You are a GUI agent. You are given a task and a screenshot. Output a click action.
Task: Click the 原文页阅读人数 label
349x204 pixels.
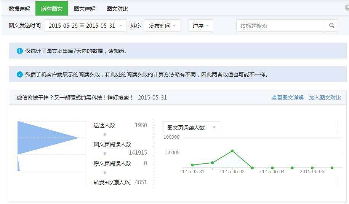(x=112, y=163)
